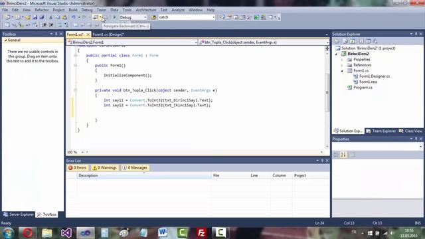Sort Error List by Line column
The image size is (425, 239).
click(x=260, y=175)
